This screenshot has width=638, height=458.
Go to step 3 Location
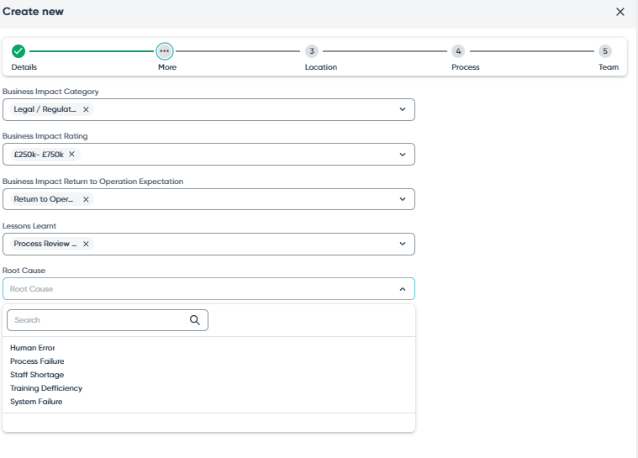tap(312, 51)
